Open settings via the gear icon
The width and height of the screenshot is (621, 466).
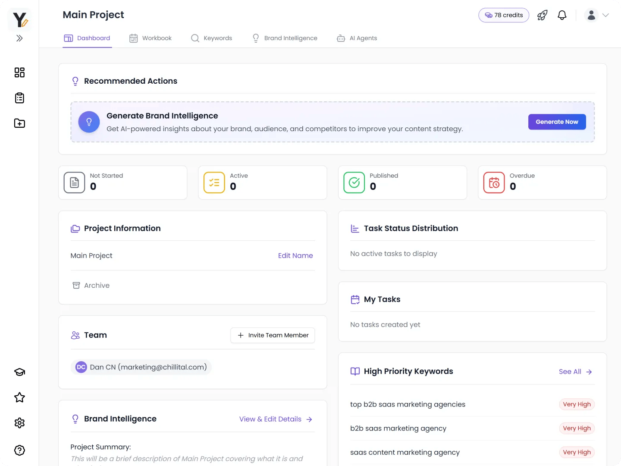(19, 423)
